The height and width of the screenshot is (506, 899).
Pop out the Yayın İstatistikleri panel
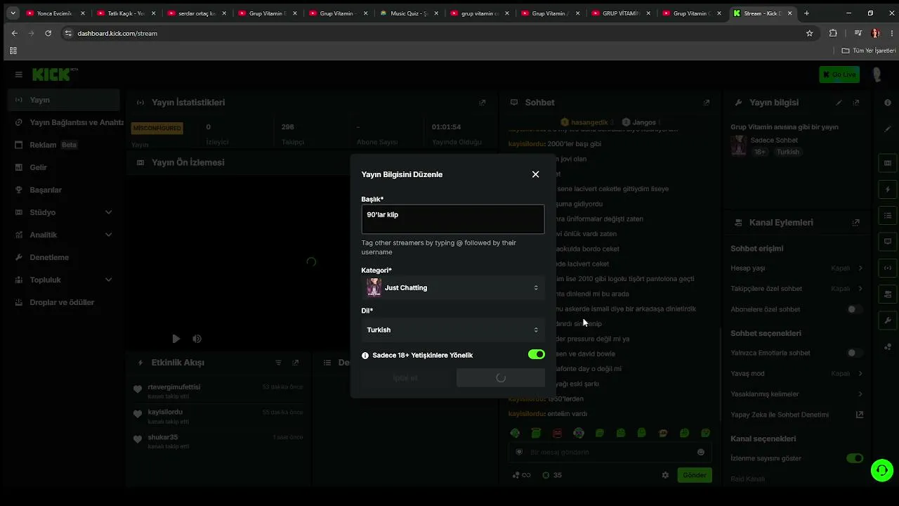click(x=483, y=103)
